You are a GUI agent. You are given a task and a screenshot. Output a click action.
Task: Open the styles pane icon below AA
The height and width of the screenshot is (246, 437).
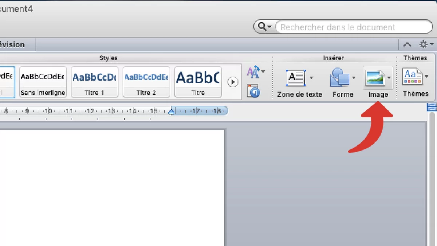point(253,91)
